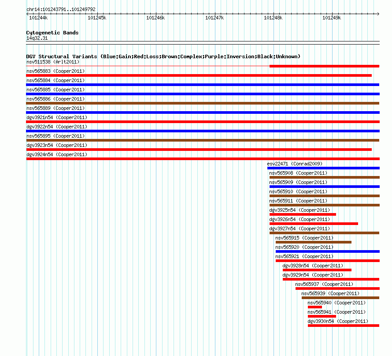Click the red loss bar of nsv511538

coord(324,66)
